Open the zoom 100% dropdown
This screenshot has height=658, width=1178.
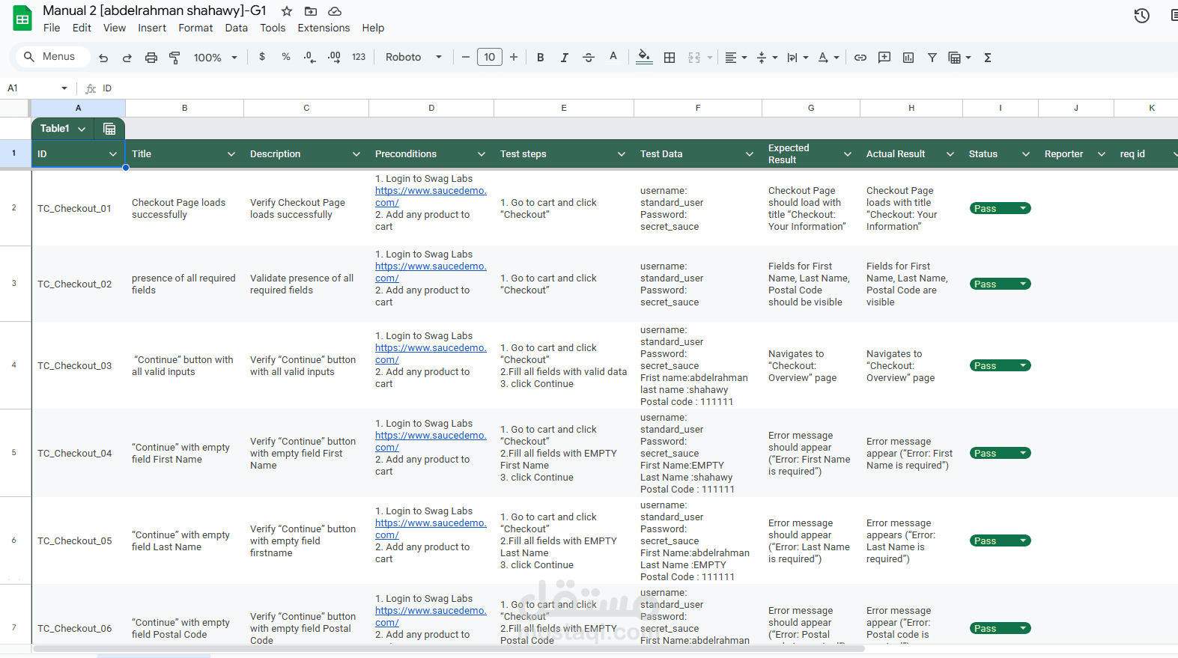point(216,58)
